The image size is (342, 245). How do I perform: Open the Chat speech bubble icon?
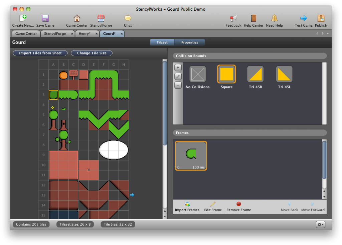[128, 18]
